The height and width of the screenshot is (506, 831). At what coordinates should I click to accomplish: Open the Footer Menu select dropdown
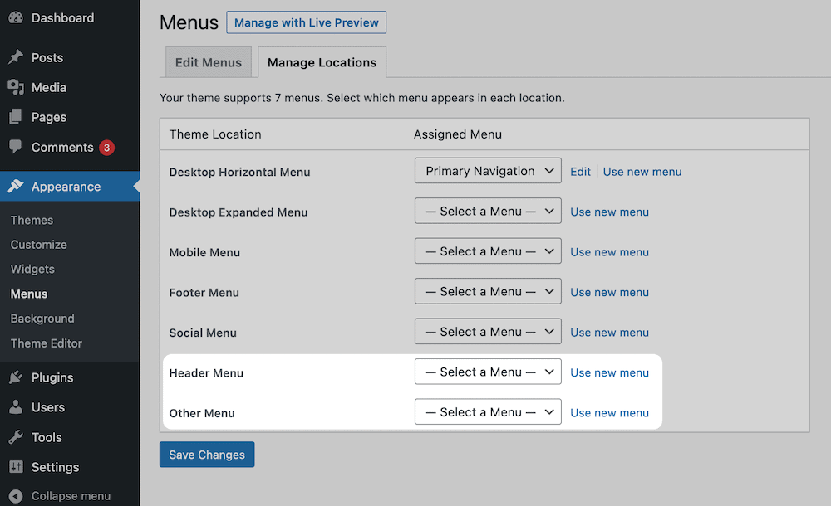pos(488,292)
